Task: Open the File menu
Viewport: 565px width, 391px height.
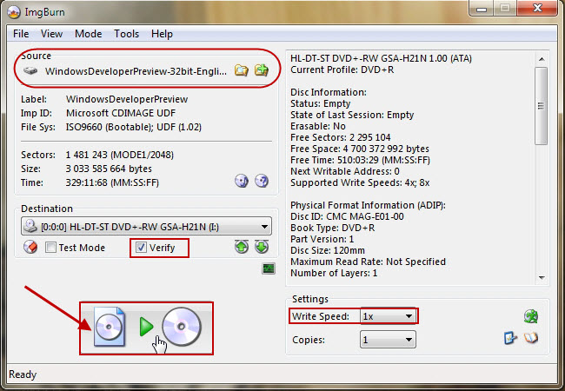Action: coord(21,34)
